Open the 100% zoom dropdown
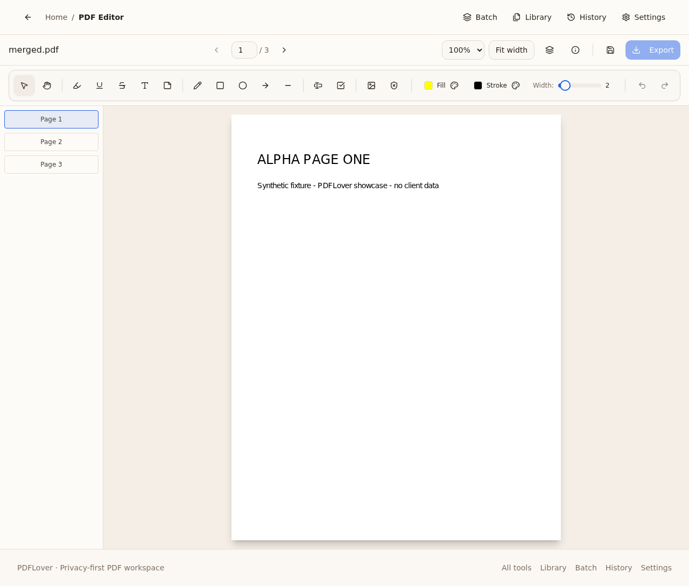This screenshot has width=689, height=586. click(463, 50)
